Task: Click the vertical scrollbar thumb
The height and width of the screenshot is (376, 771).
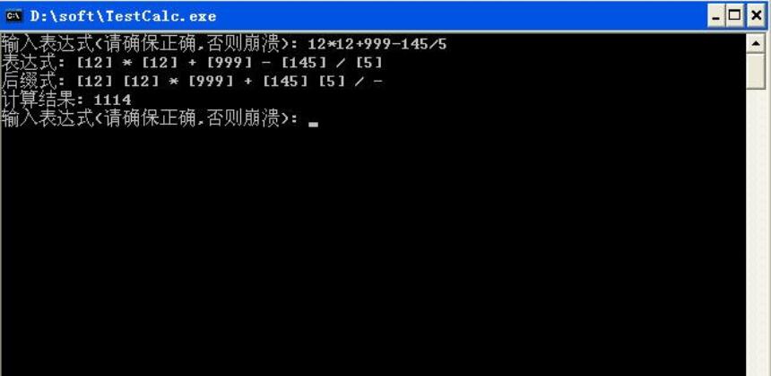Action: [x=756, y=72]
